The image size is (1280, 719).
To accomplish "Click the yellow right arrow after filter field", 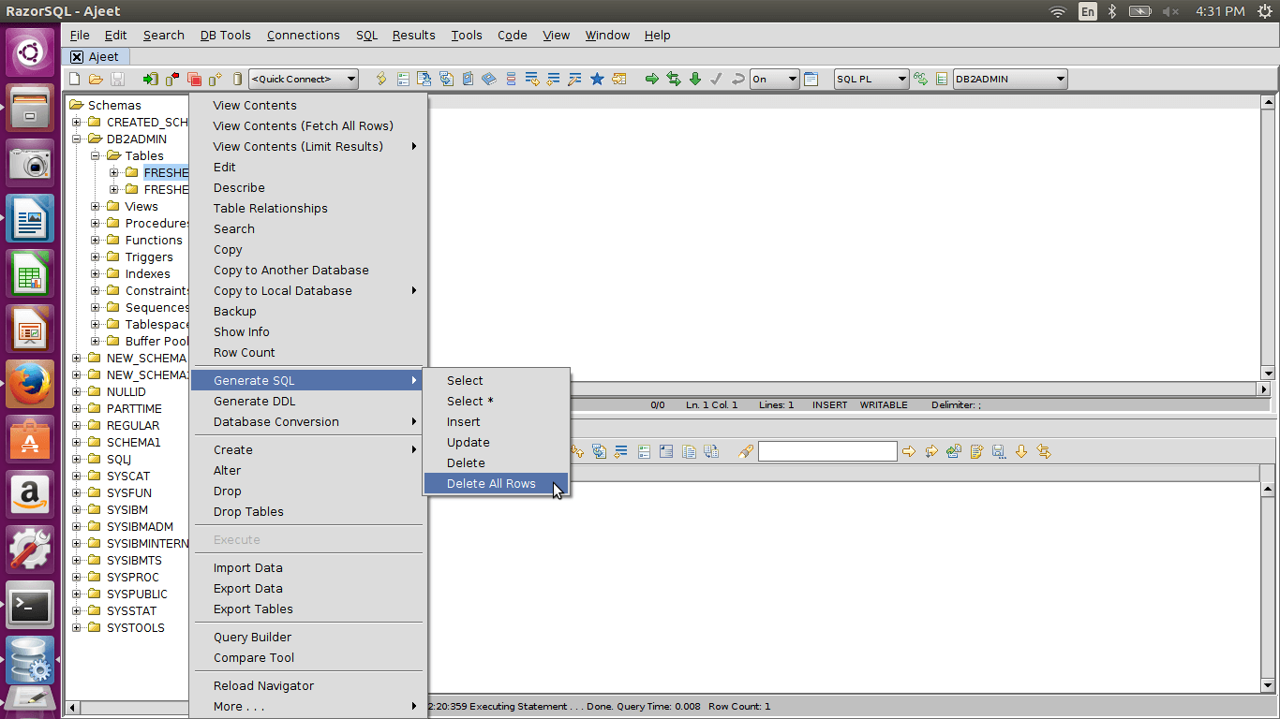I will coord(909,452).
